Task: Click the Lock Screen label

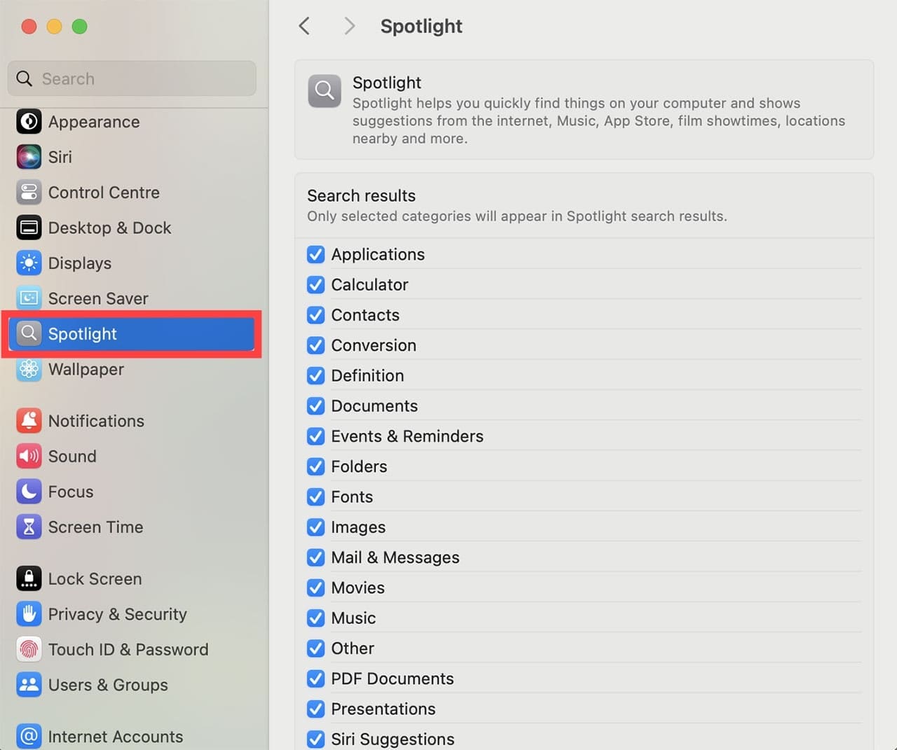Action: [x=95, y=579]
